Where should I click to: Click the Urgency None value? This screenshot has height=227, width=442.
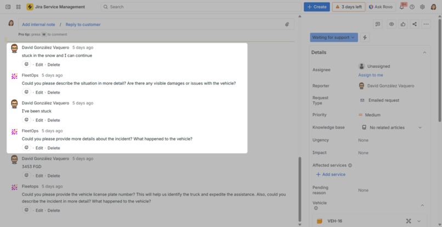click(363, 140)
